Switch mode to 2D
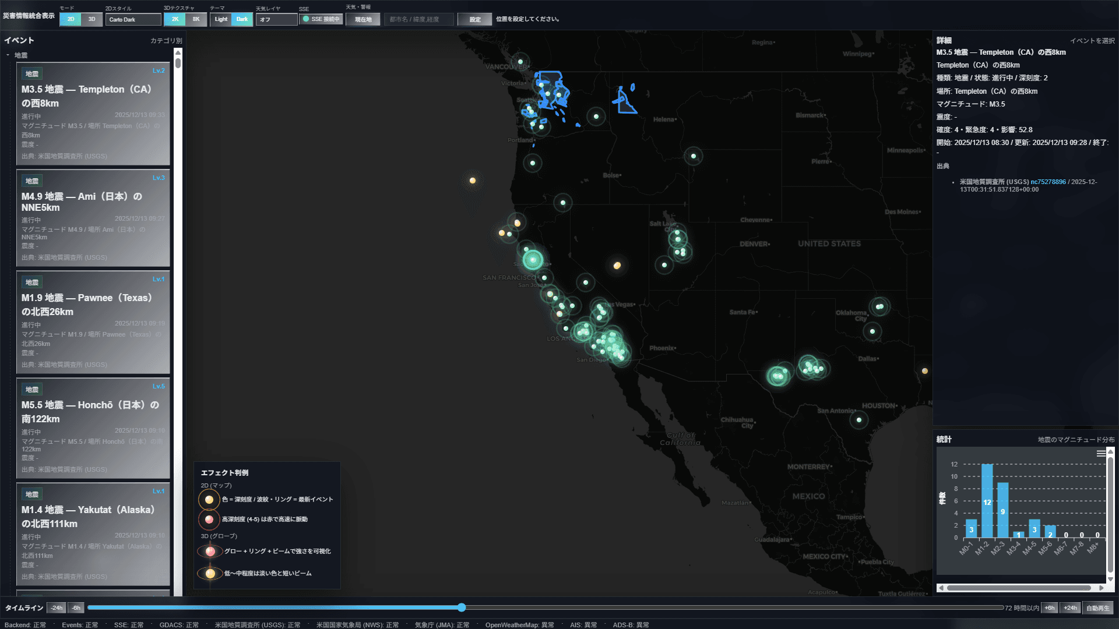Image resolution: width=1119 pixels, height=629 pixels. [x=71, y=19]
